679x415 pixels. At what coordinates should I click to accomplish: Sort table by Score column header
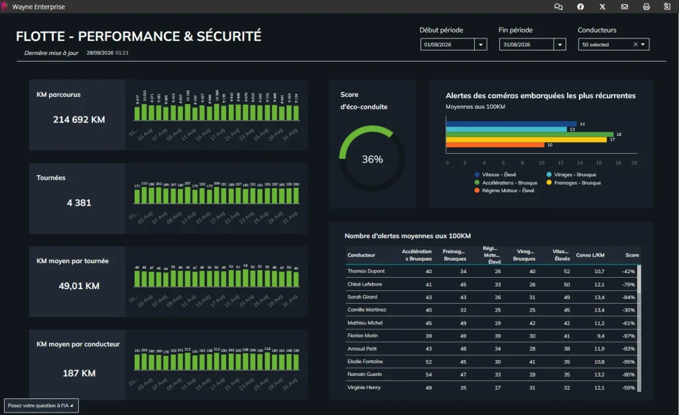pos(632,255)
